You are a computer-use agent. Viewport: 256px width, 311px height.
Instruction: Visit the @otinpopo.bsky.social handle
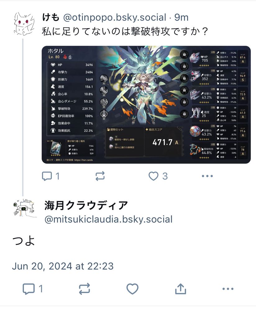[115, 17]
